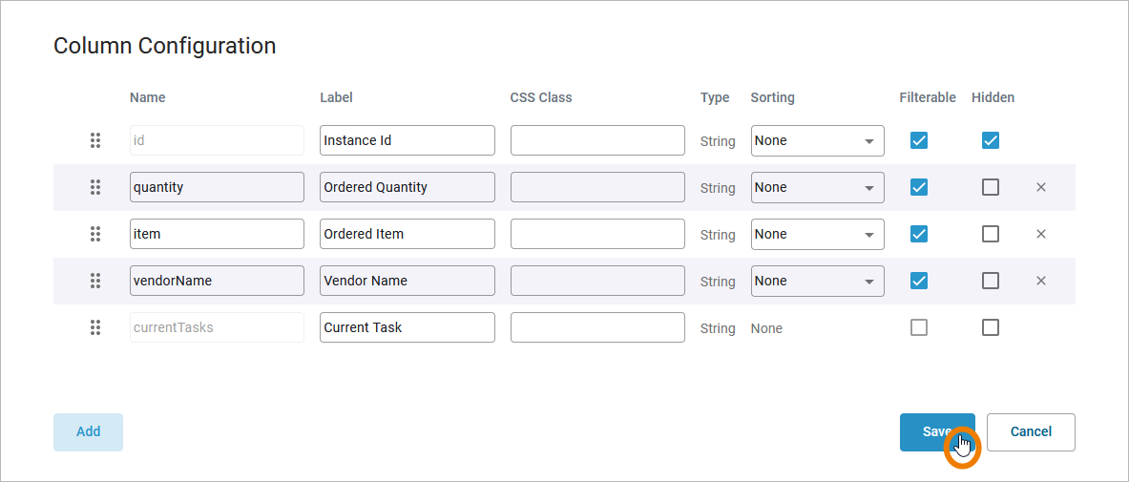Expand Sorting dropdown for Ordered Item row
This screenshot has height=482, width=1129.
pyautogui.click(x=817, y=234)
